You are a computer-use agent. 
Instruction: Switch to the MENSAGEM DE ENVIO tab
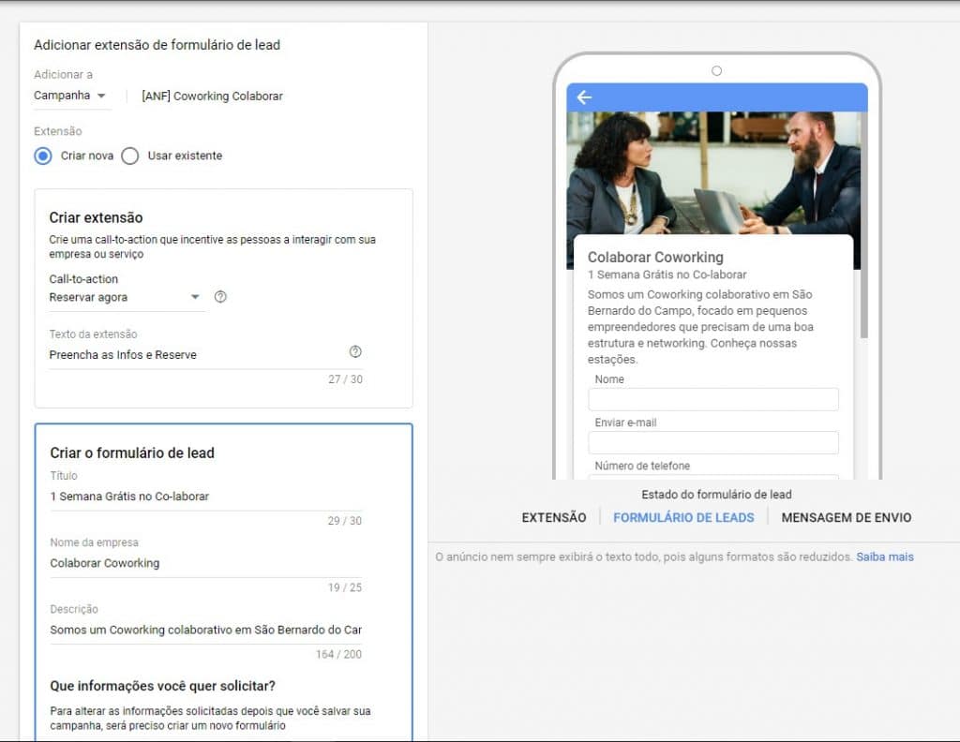click(846, 516)
